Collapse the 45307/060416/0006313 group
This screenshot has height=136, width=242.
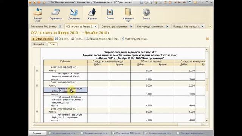click(x=37, y=71)
